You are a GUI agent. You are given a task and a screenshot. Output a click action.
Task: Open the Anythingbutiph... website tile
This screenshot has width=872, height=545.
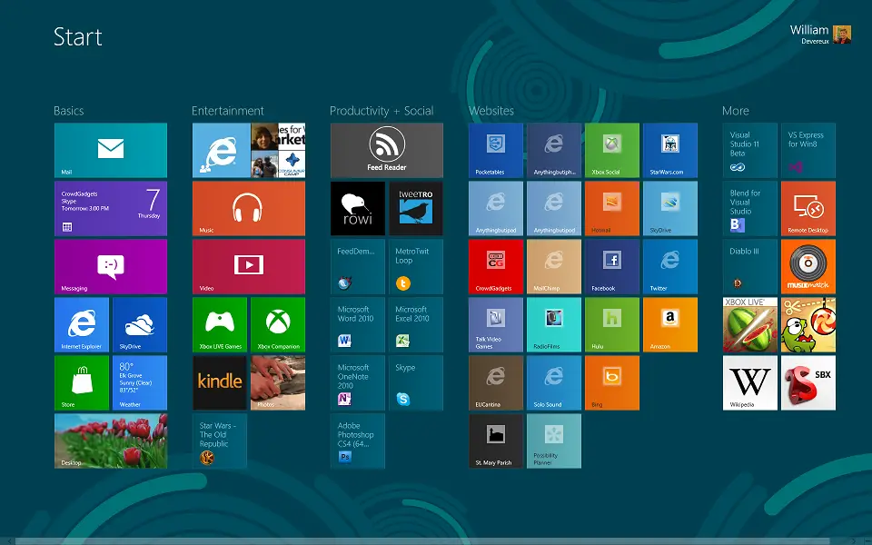coord(554,150)
